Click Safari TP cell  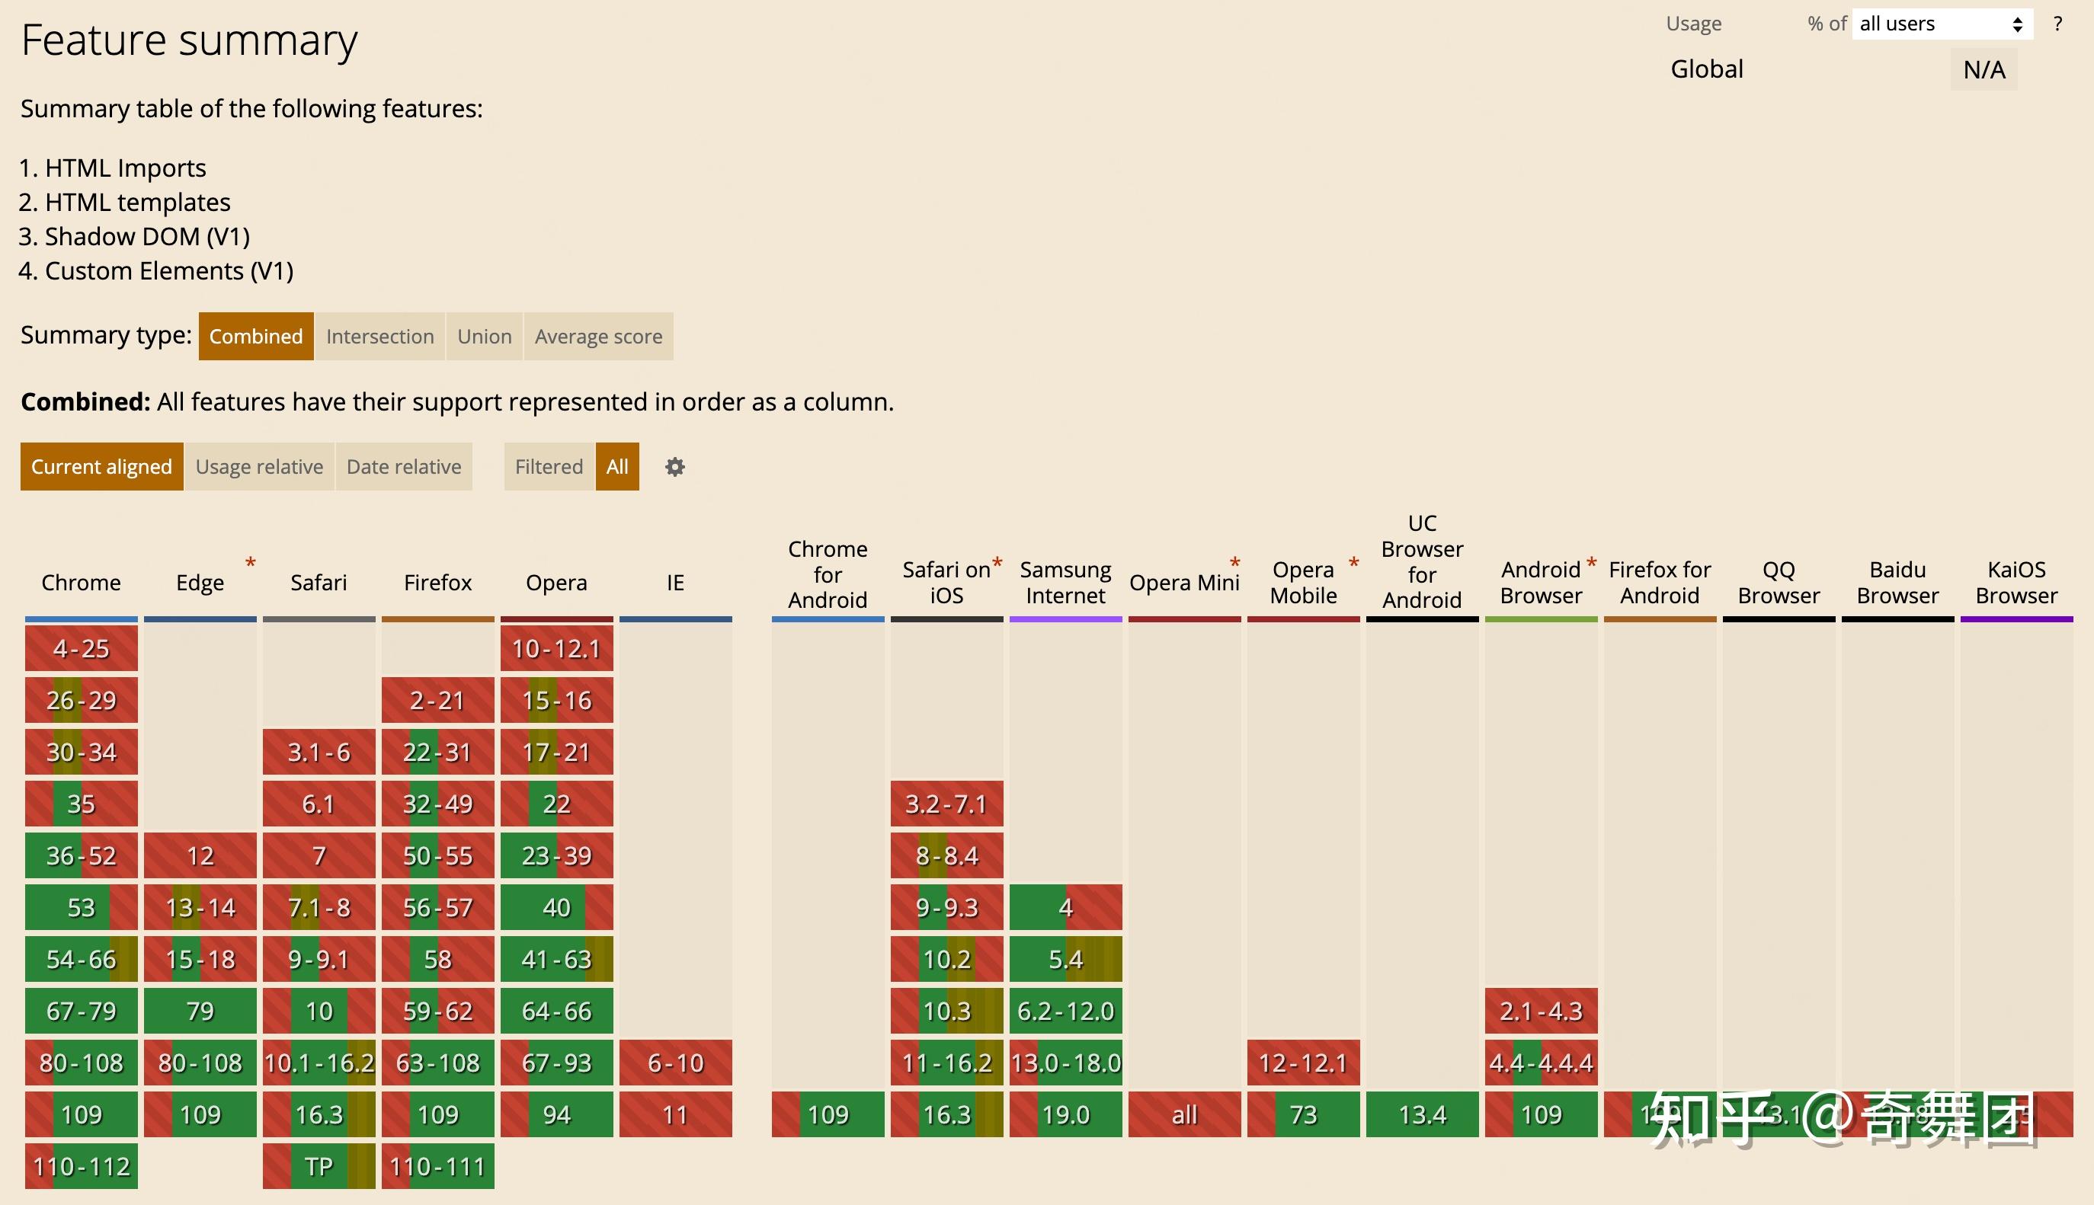click(x=319, y=1167)
